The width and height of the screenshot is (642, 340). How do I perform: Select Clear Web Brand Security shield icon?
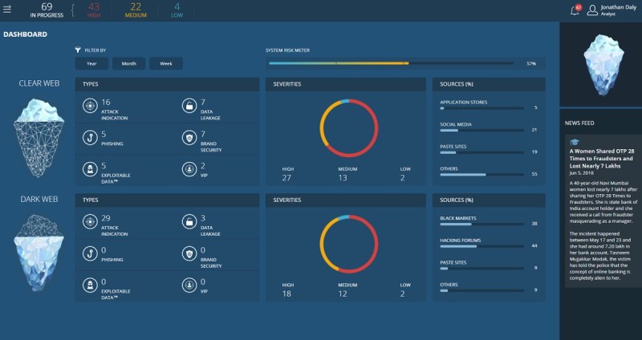pos(189,137)
